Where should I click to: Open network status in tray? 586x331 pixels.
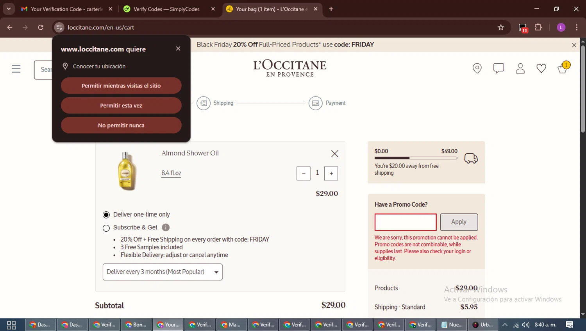[516, 325]
